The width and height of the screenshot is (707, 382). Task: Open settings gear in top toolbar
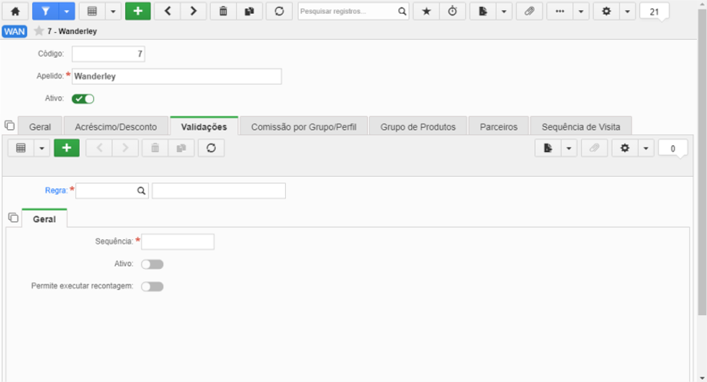tap(606, 12)
